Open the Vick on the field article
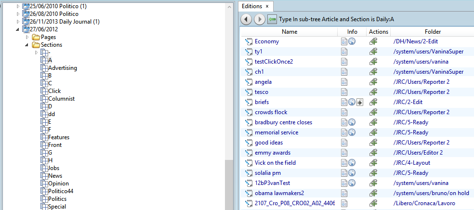474x210 pixels. [275, 163]
